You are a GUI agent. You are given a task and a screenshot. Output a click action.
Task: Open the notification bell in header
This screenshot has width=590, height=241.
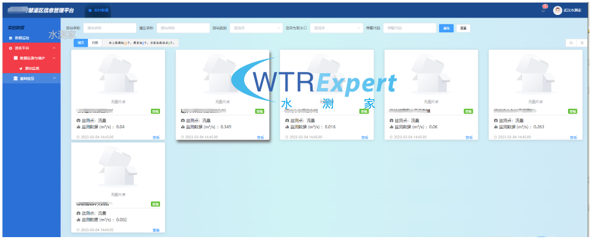click(543, 10)
